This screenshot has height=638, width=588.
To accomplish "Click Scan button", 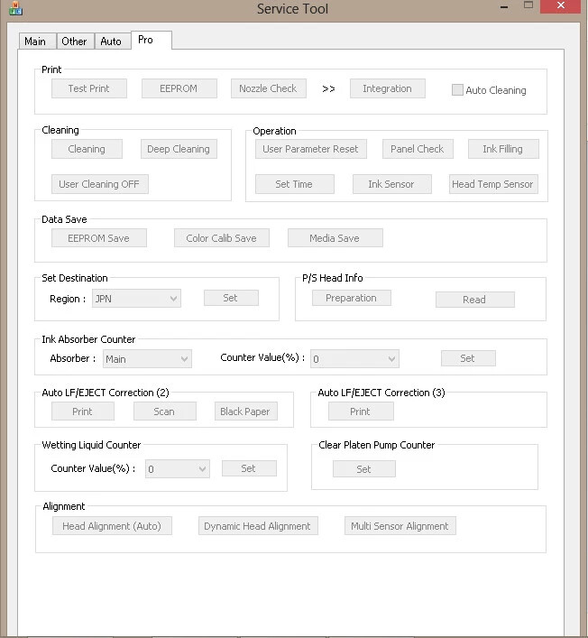I will 165,411.
